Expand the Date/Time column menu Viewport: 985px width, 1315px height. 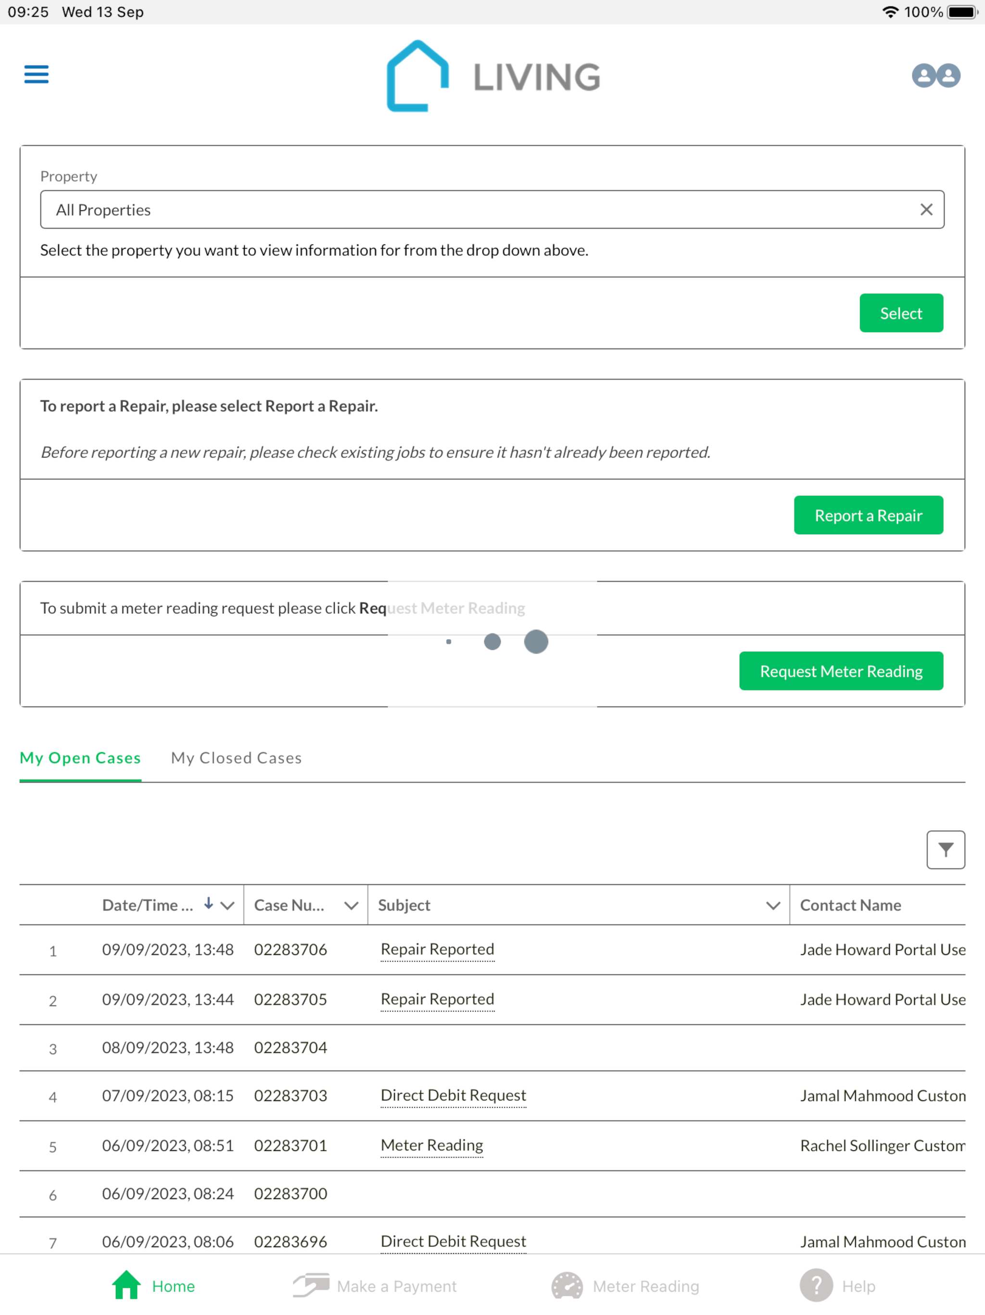[x=227, y=905]
